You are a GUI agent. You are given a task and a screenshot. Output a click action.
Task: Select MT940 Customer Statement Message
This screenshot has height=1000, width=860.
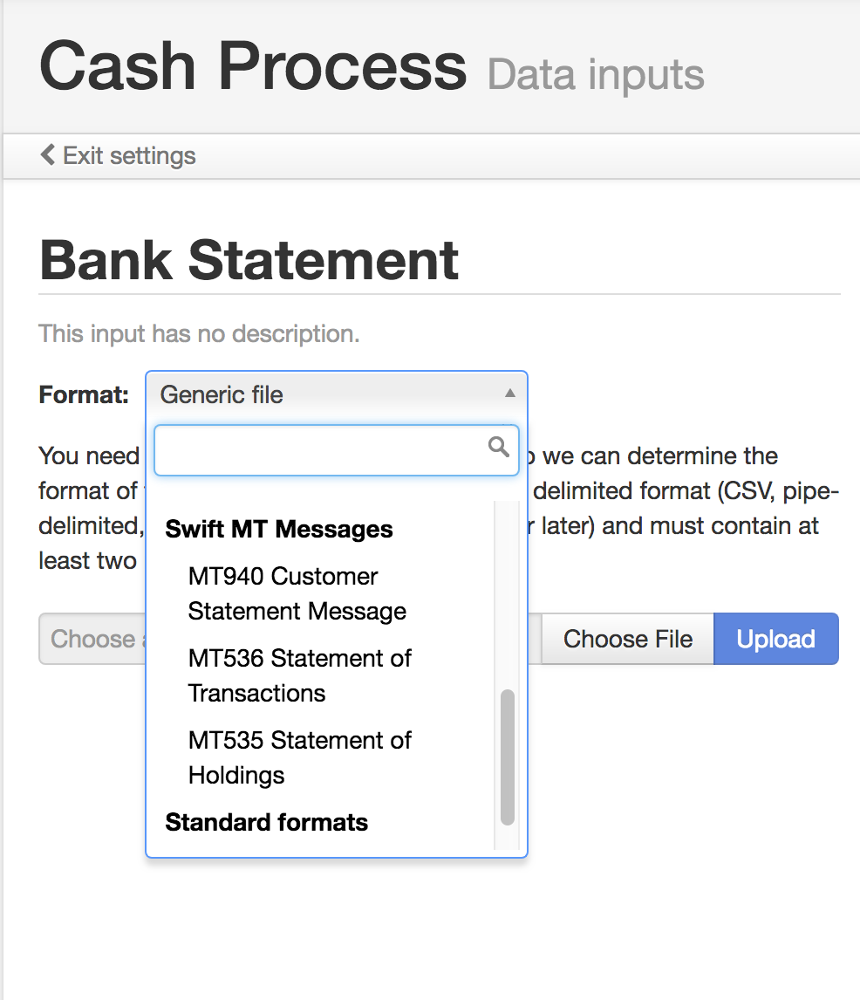click(297, 593)
